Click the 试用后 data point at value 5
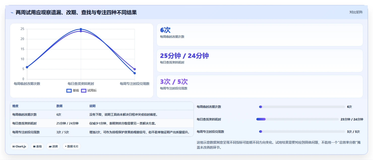The image size is (373, 160). click(x=135, y=69)
